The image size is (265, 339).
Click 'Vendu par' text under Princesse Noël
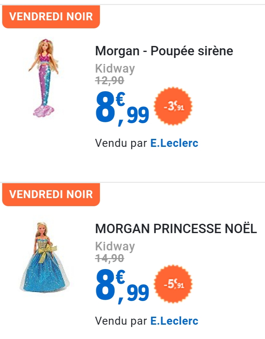121,321
